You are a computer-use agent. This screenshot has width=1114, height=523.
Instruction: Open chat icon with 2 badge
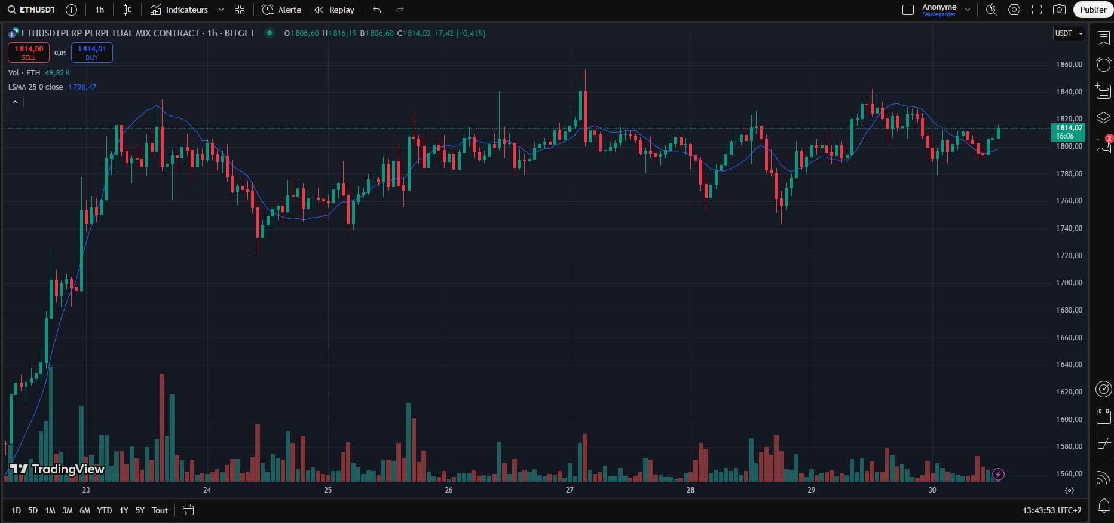(x=1103, y=145)
